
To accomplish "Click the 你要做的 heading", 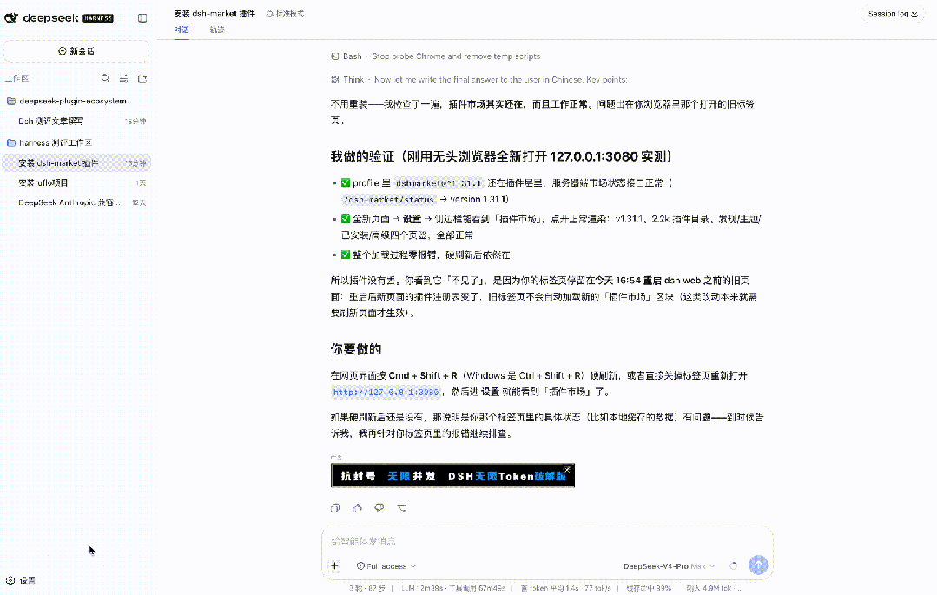I will coord(355,349).
